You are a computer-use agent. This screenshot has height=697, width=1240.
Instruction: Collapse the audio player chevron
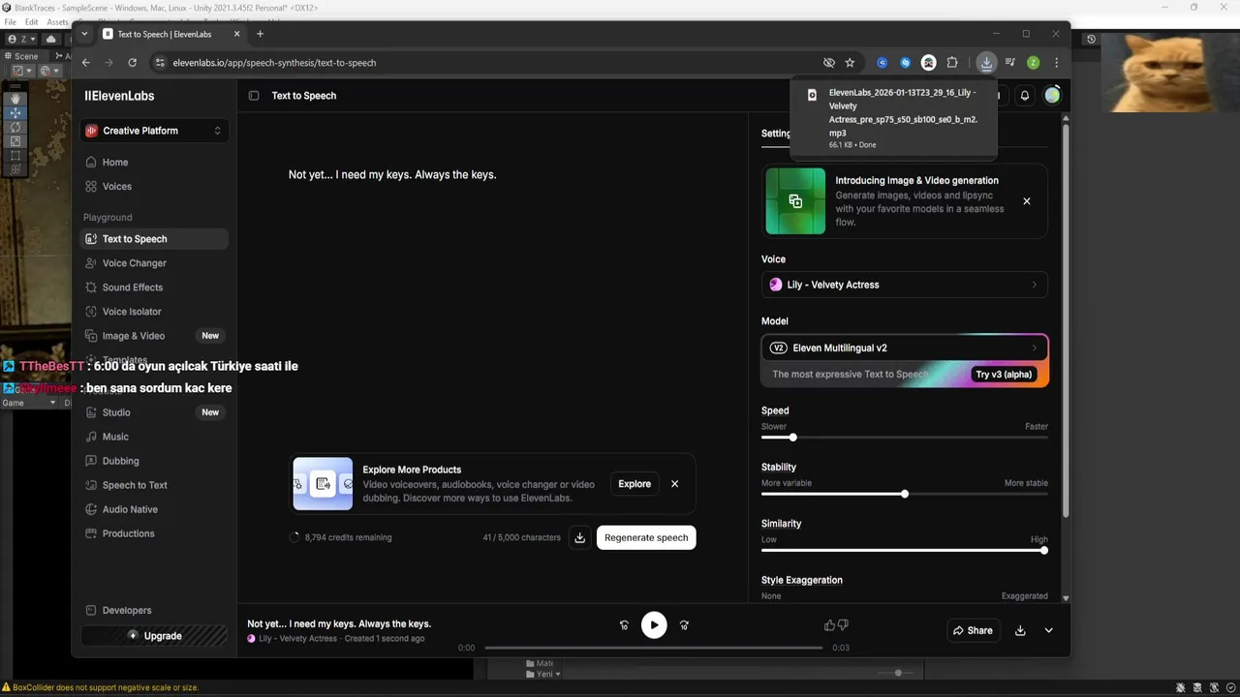pos(1048,630)
